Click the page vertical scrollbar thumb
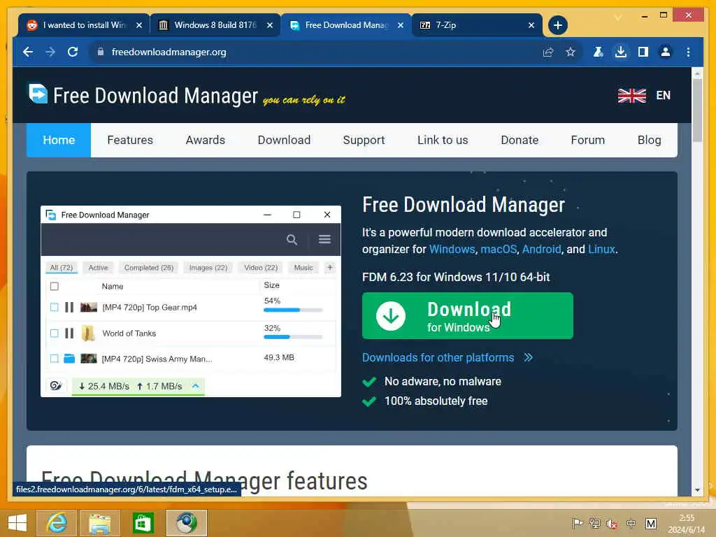Screen dimensions: 716x537 point(697,110)
